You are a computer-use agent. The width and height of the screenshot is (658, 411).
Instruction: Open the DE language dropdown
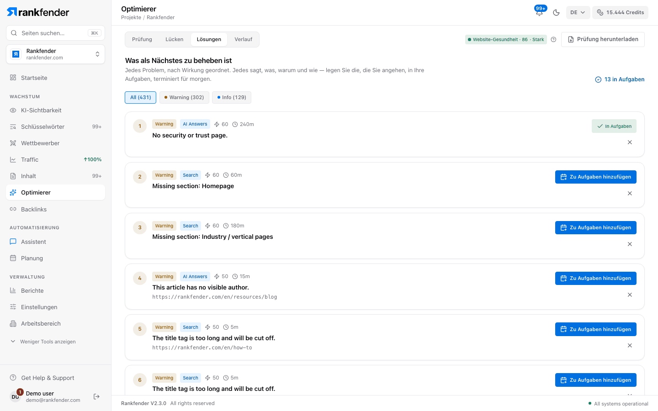click(578, 12)
